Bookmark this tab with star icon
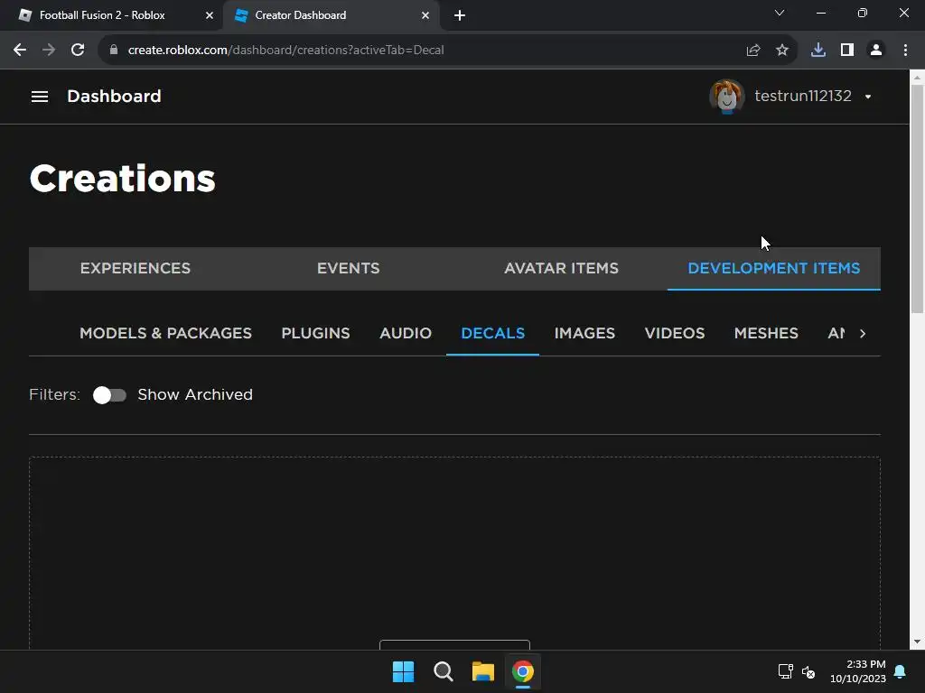Viewport: 925px width, 693px height. 782,51
